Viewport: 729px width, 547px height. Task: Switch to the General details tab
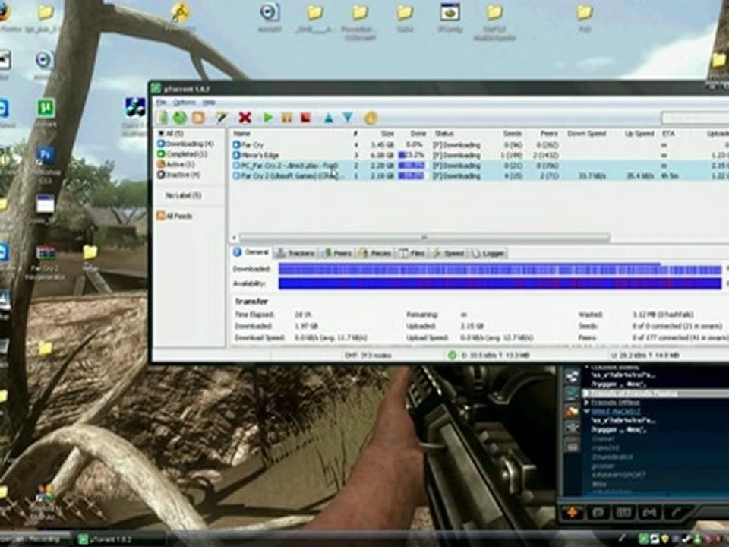(251, 252)
